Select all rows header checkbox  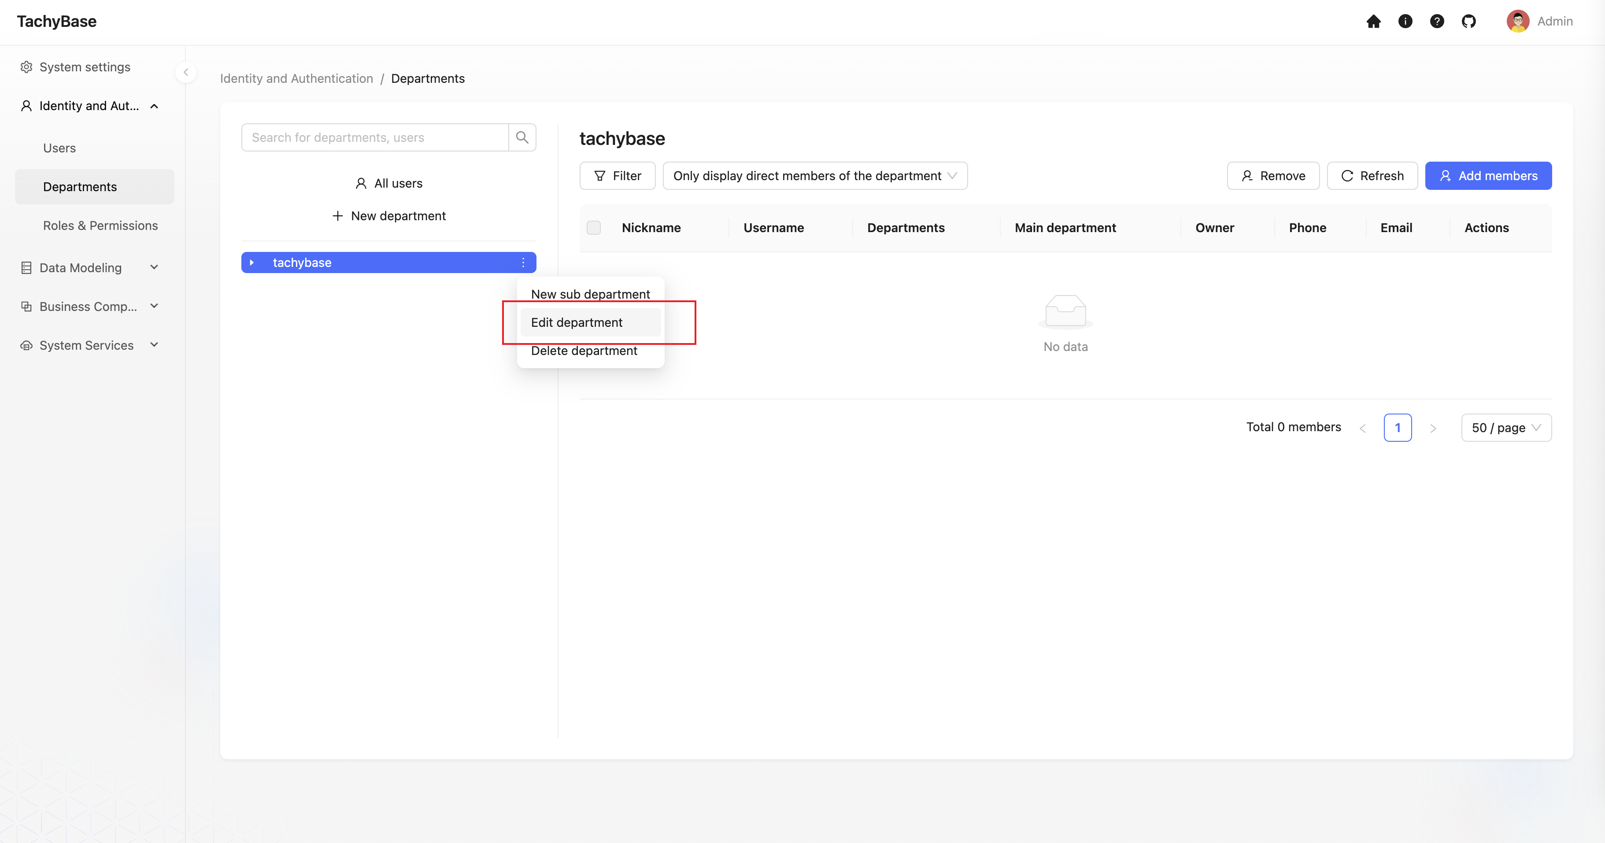594,227
